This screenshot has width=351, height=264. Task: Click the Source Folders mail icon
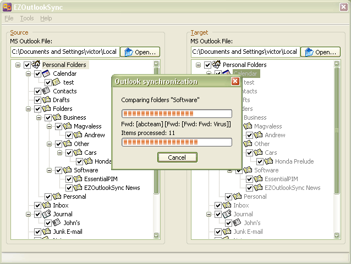46,108
